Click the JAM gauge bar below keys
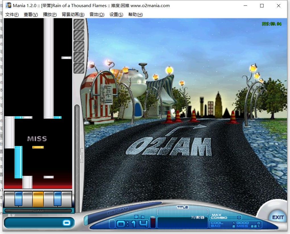290x234 pixels. click(38, 211)
